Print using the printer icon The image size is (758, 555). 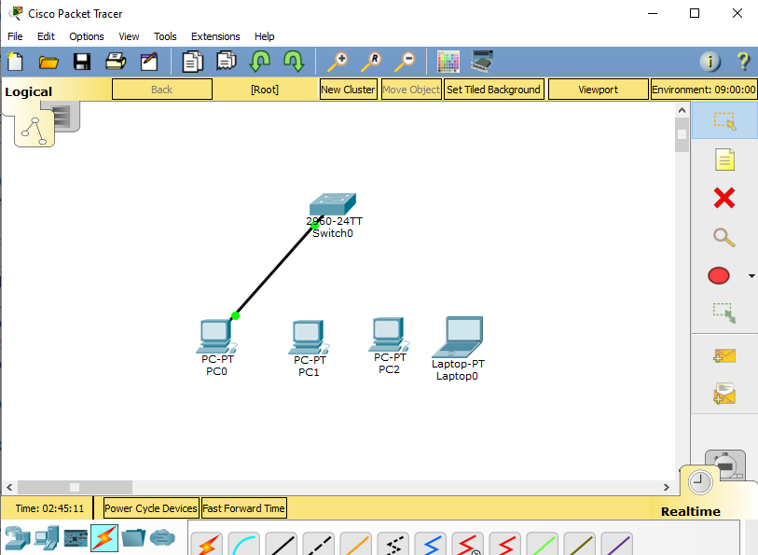[116, 62]
